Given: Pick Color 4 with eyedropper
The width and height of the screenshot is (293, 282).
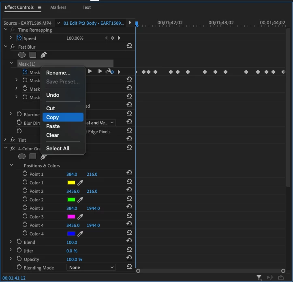Looking at the screenshot, I should click(80, 234).
